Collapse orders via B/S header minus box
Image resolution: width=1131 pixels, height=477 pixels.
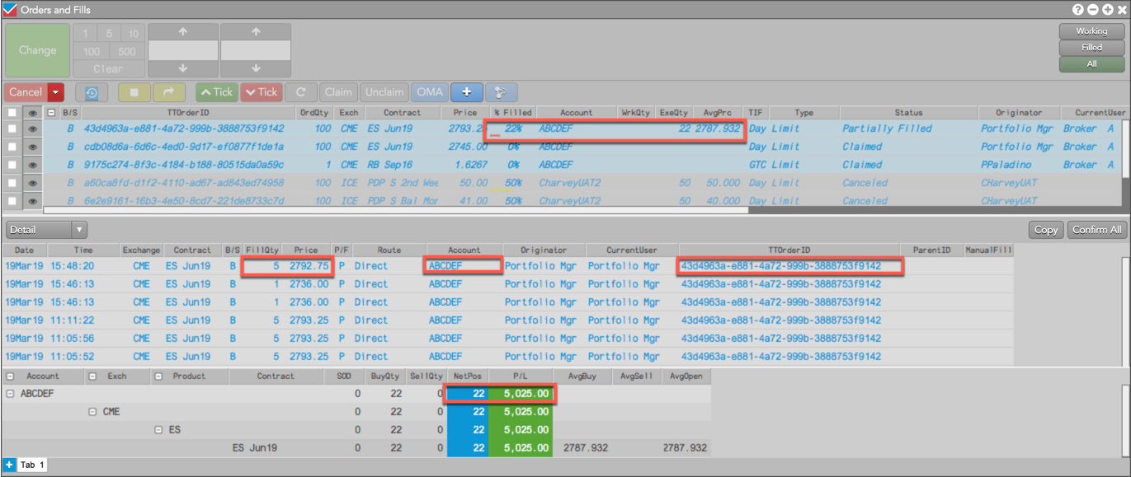[x=51, y=112]
